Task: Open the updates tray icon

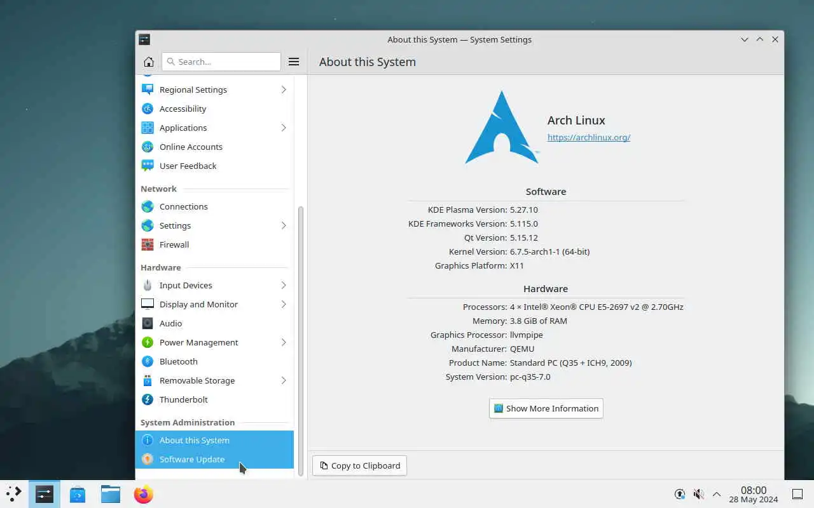Action: (x=680, y=494)
